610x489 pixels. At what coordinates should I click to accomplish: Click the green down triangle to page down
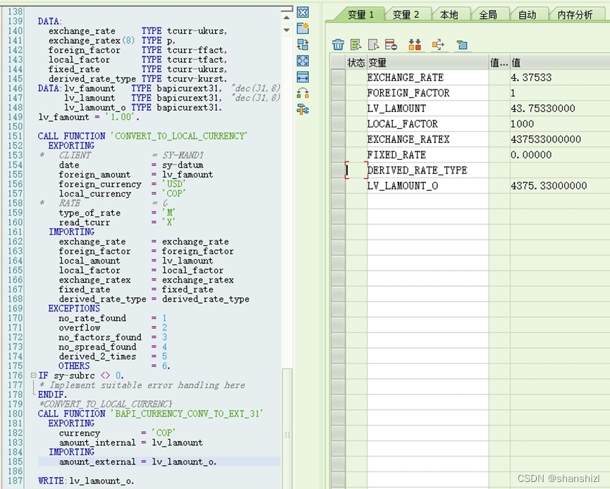287,31
